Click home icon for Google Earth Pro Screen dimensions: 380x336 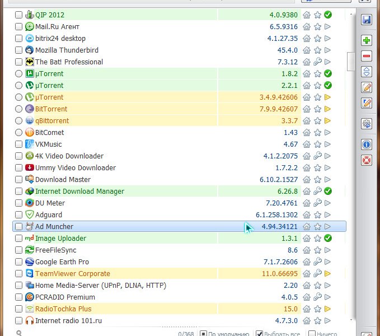(x=307, y=262)
